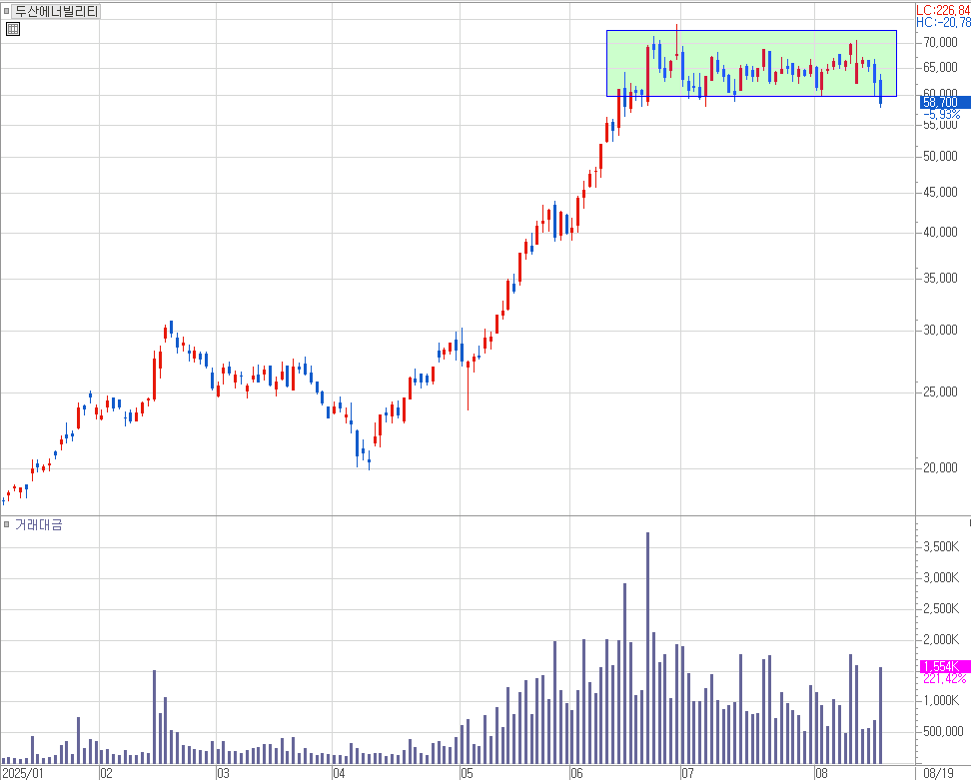Image resolution: width=971 pixels, height=780 pixels.
Task: Click the small square beside 두산에너빌리티 label
Action: tap(7, 11)
